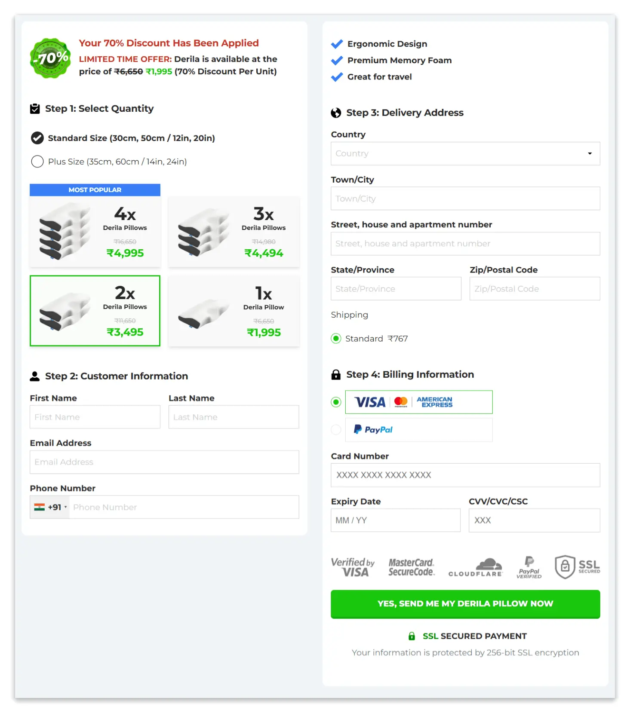Click the ₹3,495 price text
This screenshot has width=630, height=713.
click(125, 332)
